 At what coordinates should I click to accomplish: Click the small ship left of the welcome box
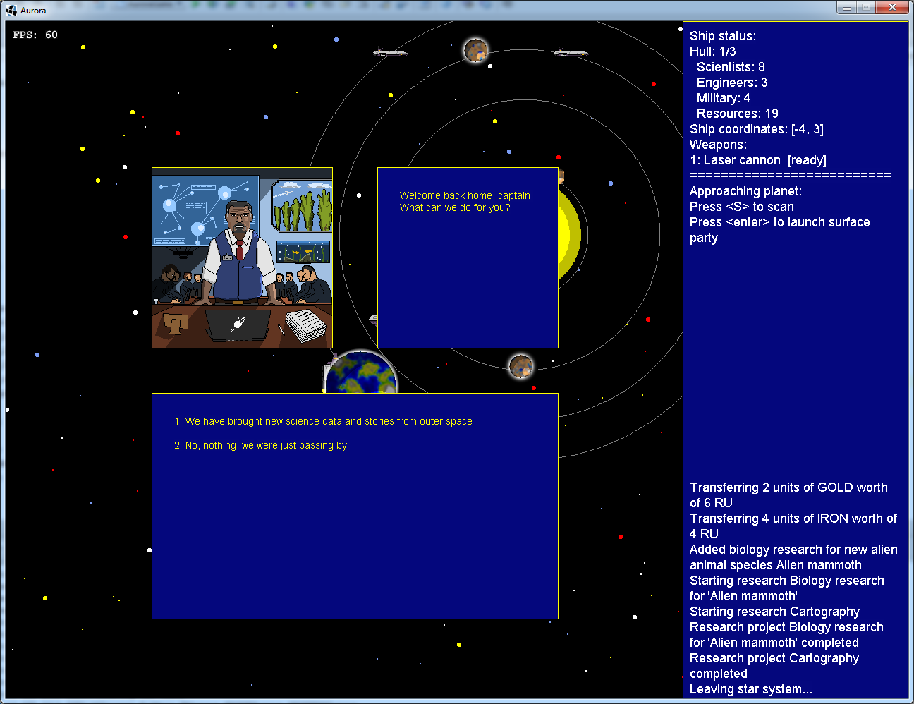pyautogui.click(x=373, y=320)
